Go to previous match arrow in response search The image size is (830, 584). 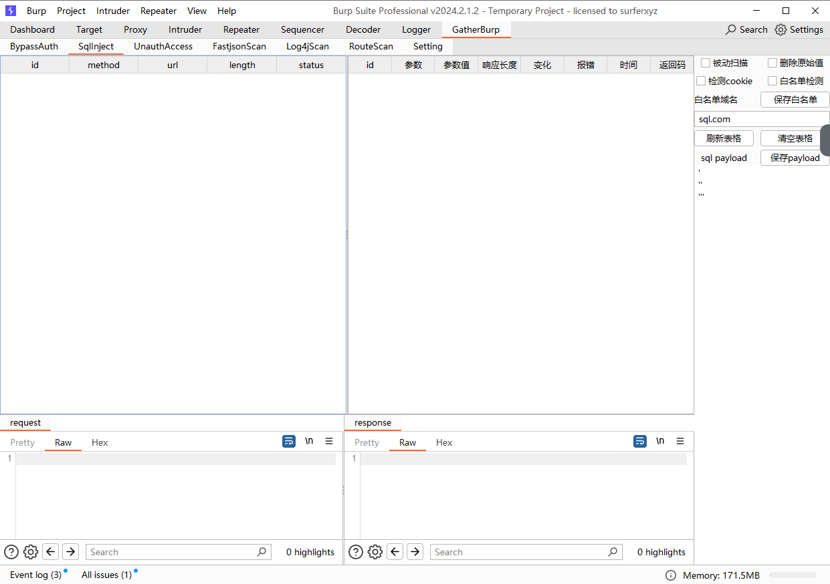[x=395, y=552]
